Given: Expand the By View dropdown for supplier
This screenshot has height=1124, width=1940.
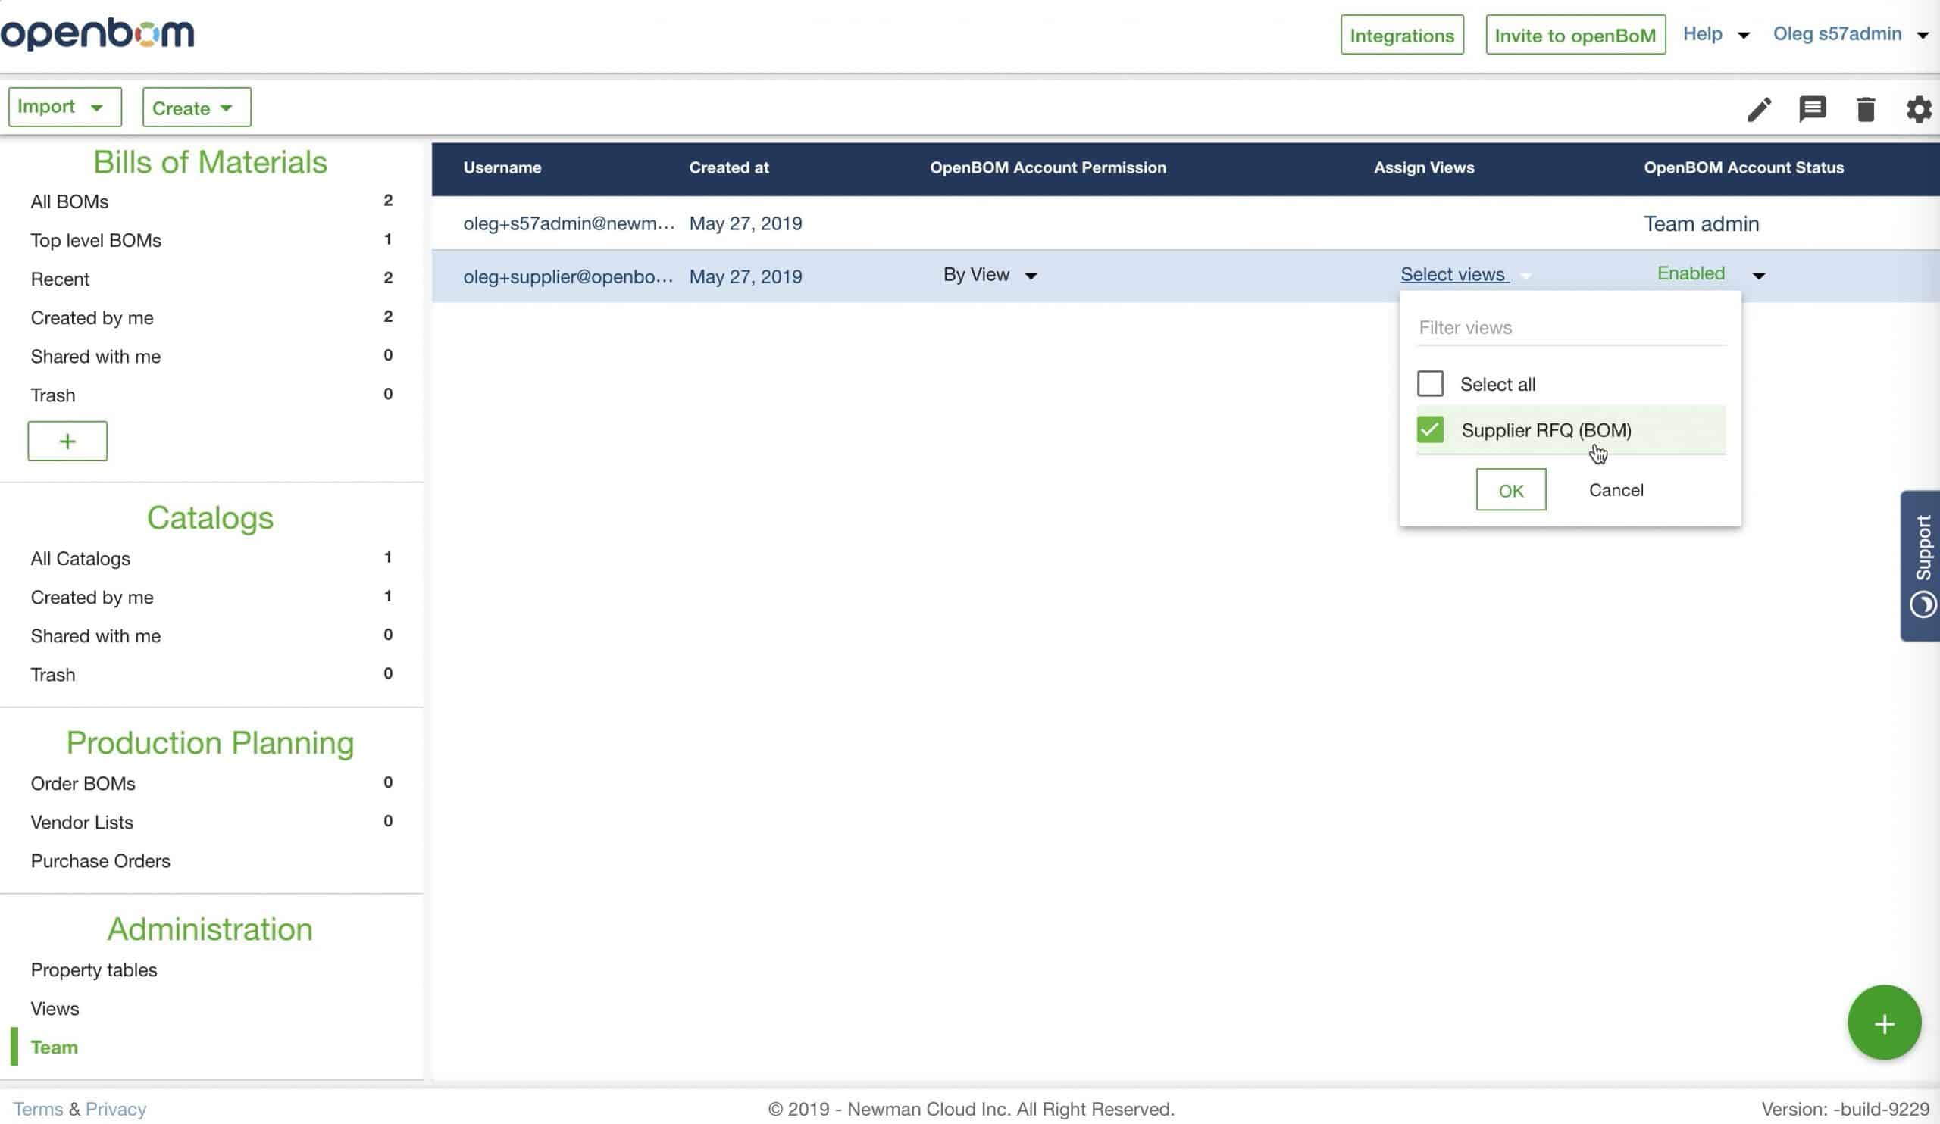Looking at the screenshot, I should pos(1031,274).
